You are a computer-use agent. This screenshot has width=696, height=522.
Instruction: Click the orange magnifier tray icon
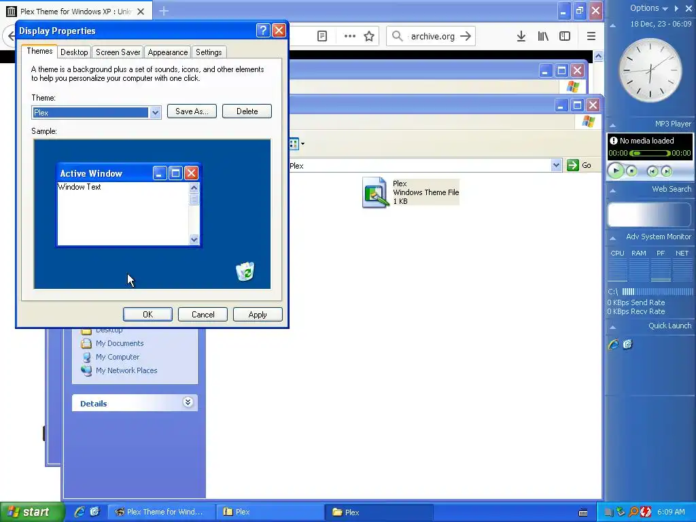[x=633, y=512]
